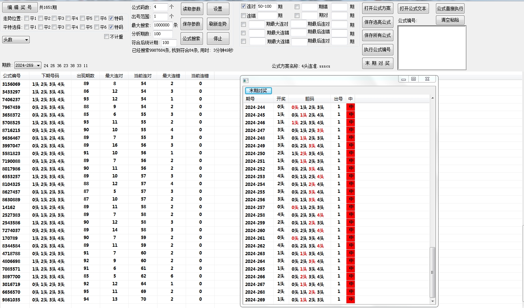Enable the 不计重 checkbox
This screenshot has width=524, height=308.
pyautogui.click(x=107, y=37)
